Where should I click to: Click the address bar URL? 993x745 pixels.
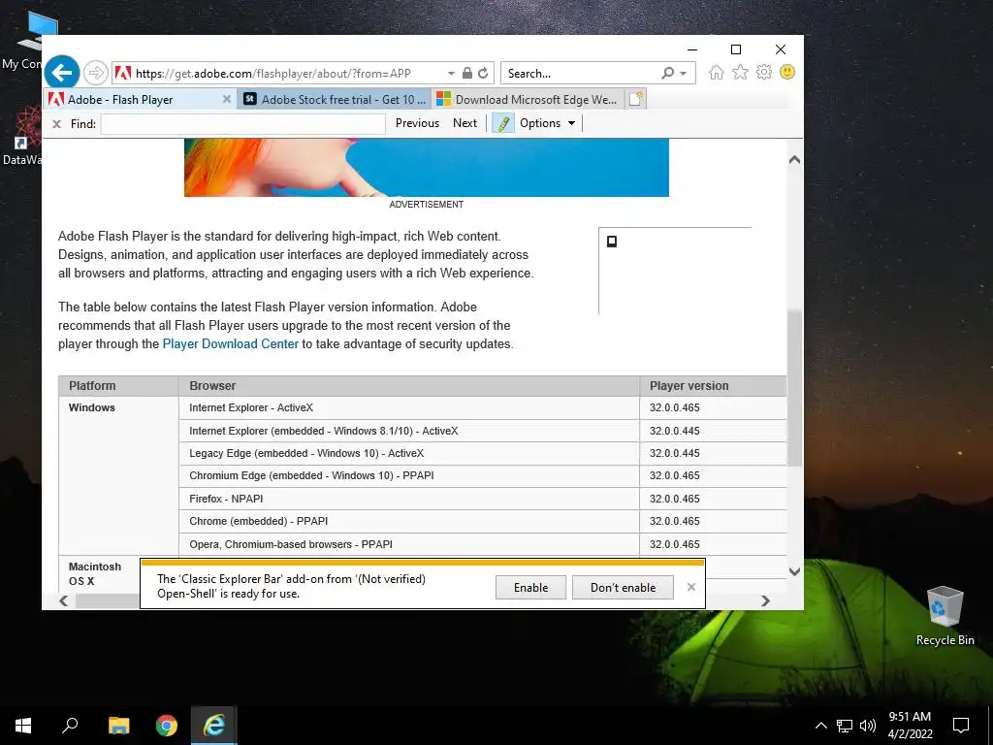(x=272, y=74)
